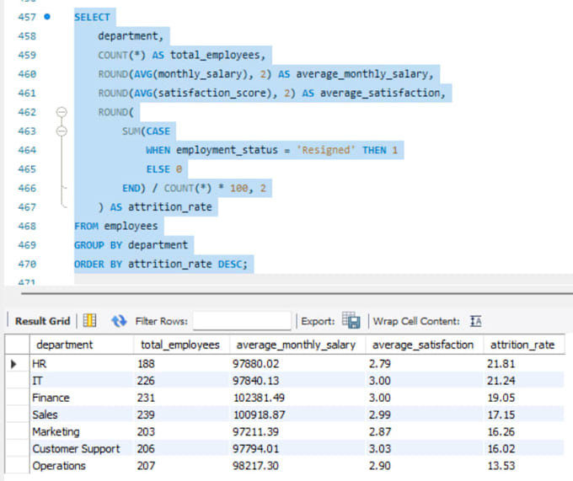
Task: Click the ORDER BY attrition_rate DESC line
Action: click(161, 264)
